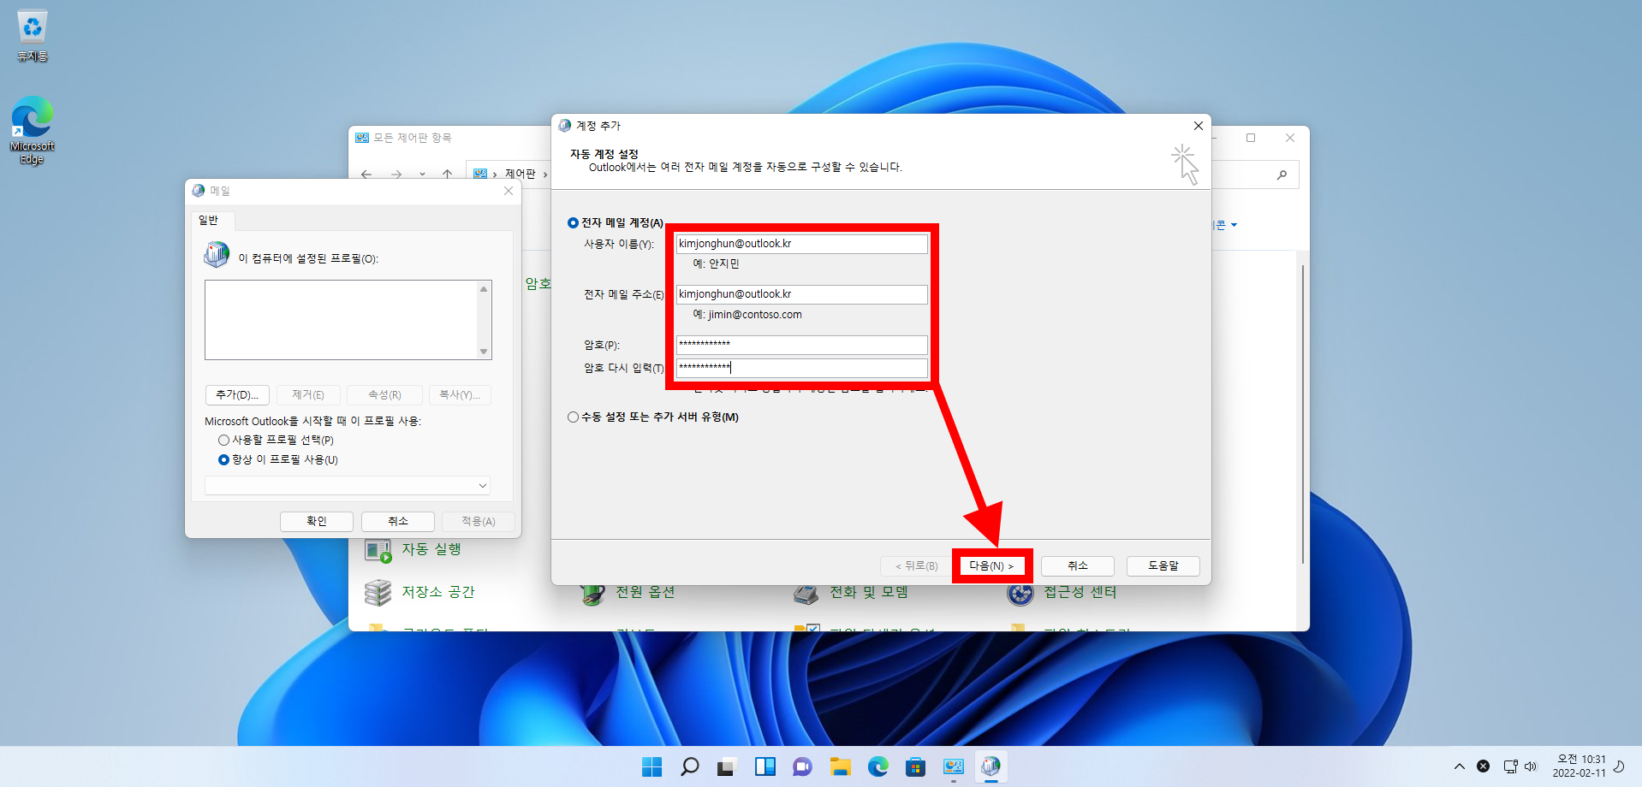Click the Control Panel address bar icon
Viewport: 1642px width, 787px height.
click(x=480, y=174)
